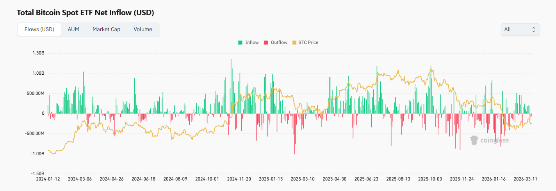Click the coinglass watermark text
The width and height of the screenshot is (556, 191).
[x=494, y=140]
